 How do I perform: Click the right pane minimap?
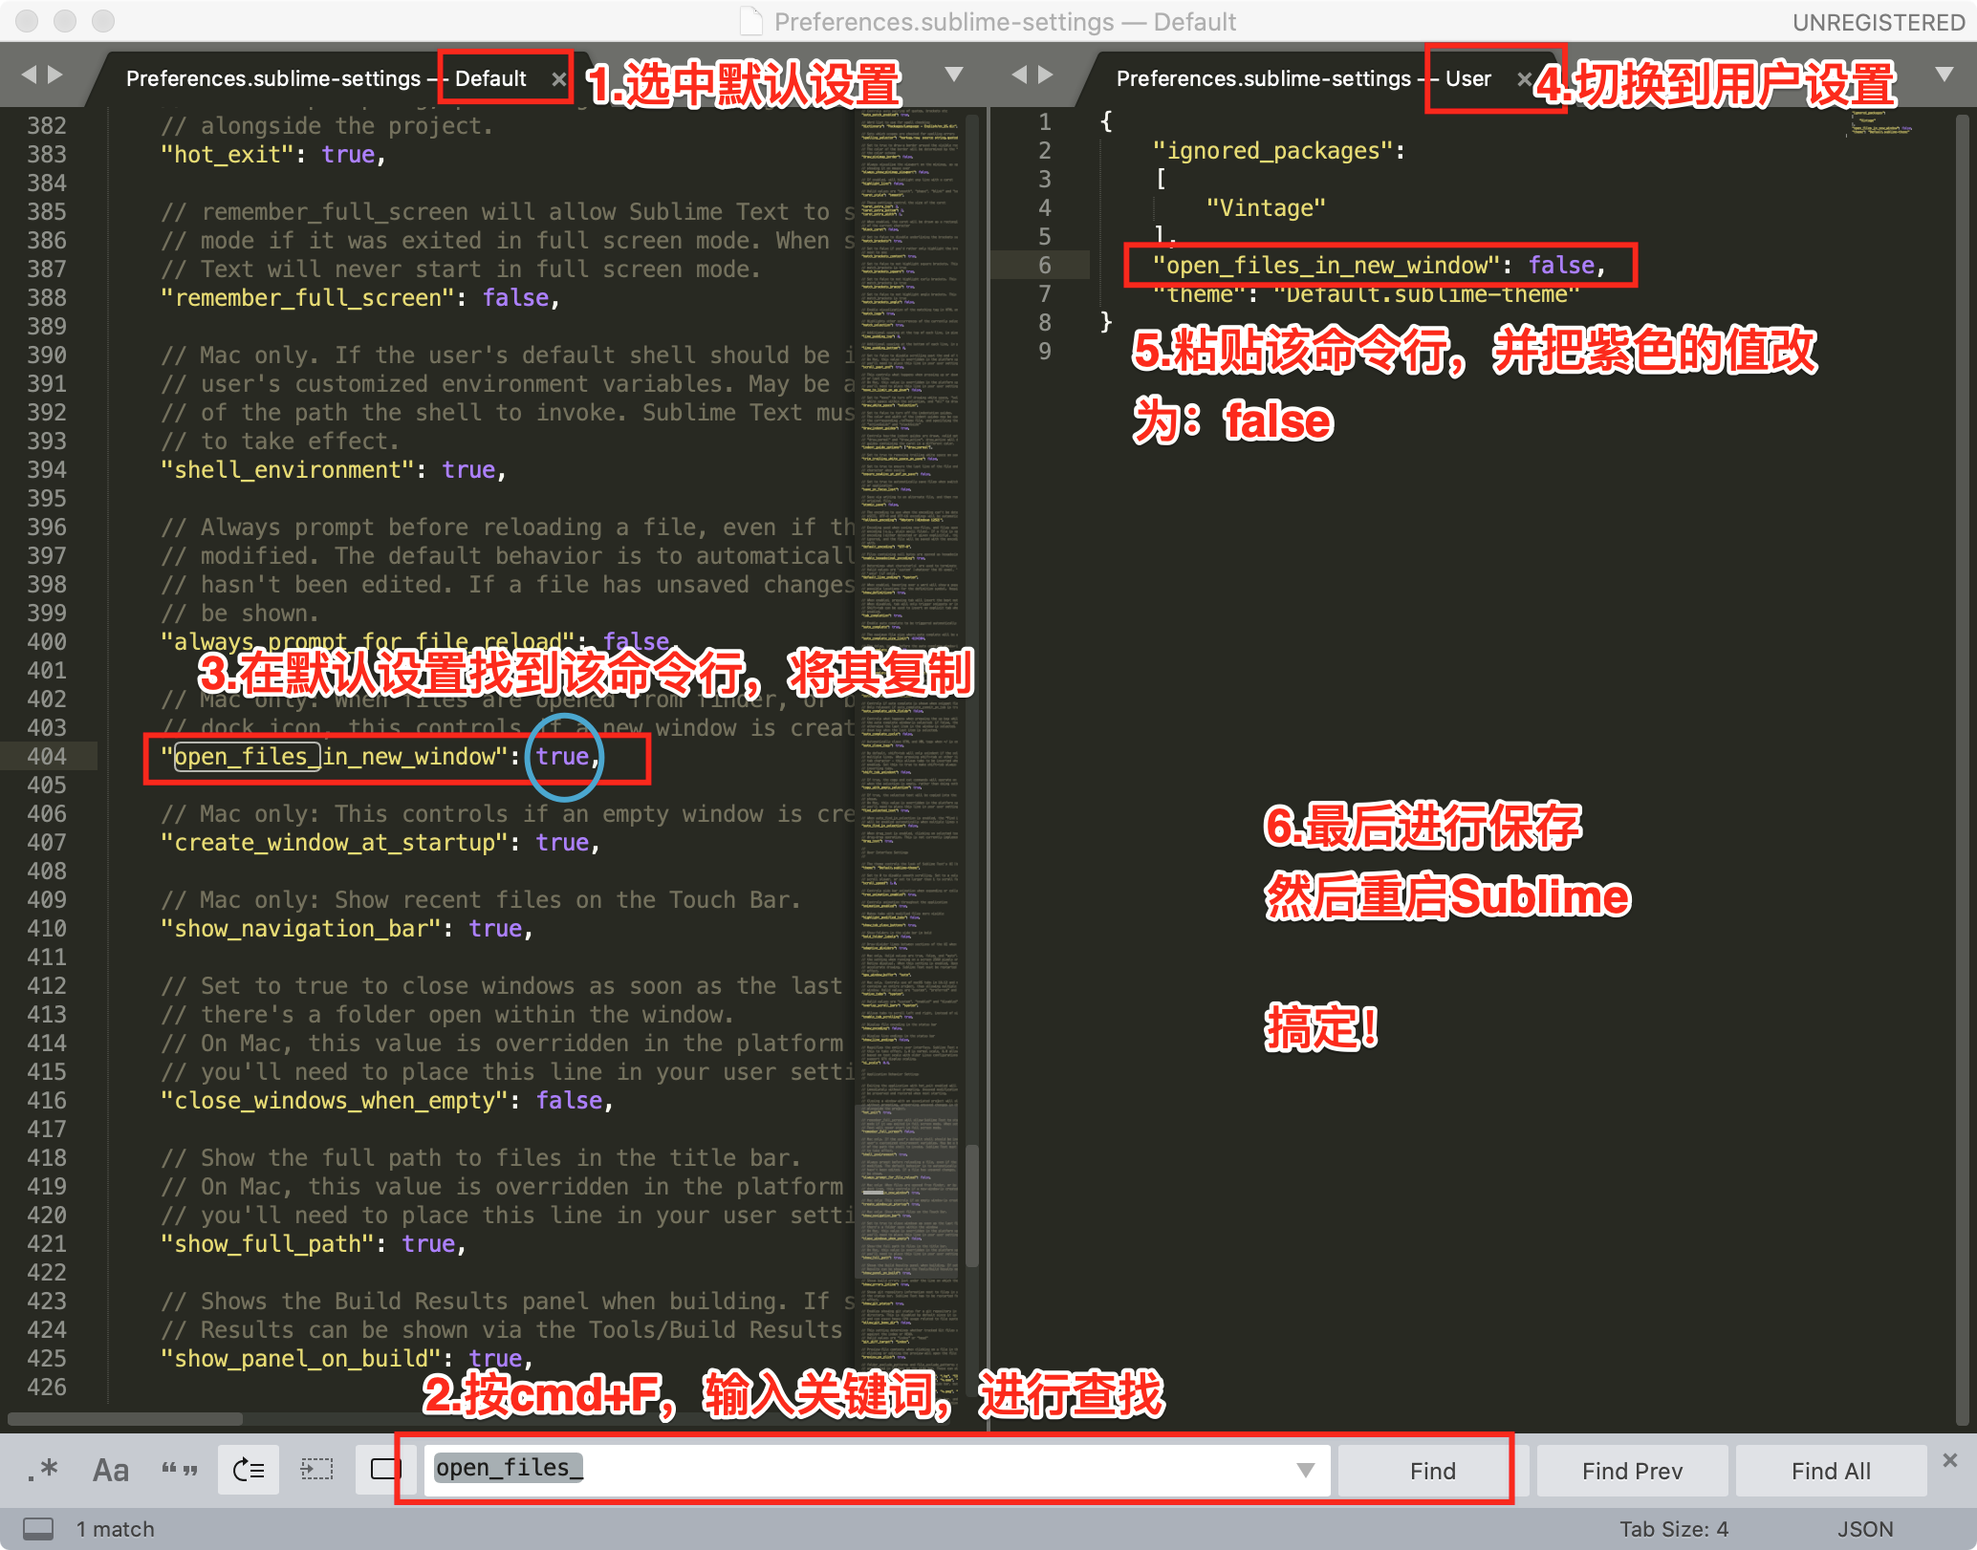click(x=1879, y=124)
